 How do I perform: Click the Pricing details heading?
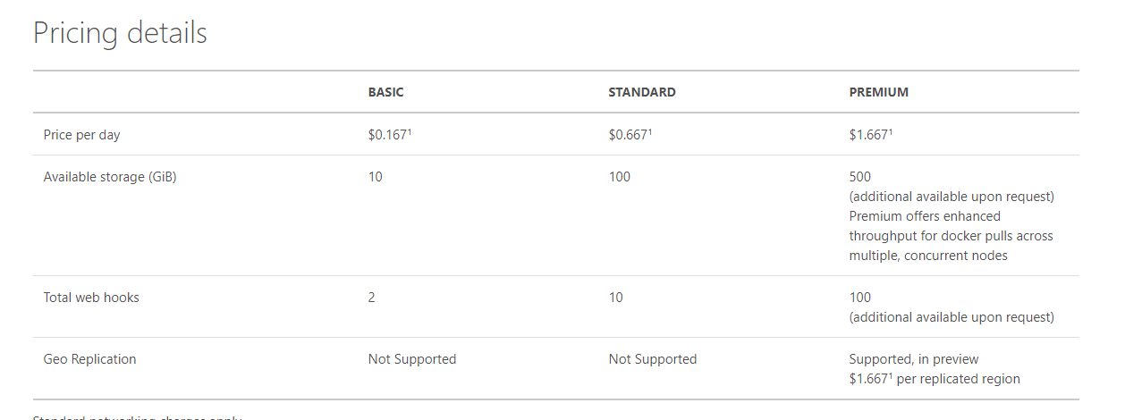pos(120,33)
